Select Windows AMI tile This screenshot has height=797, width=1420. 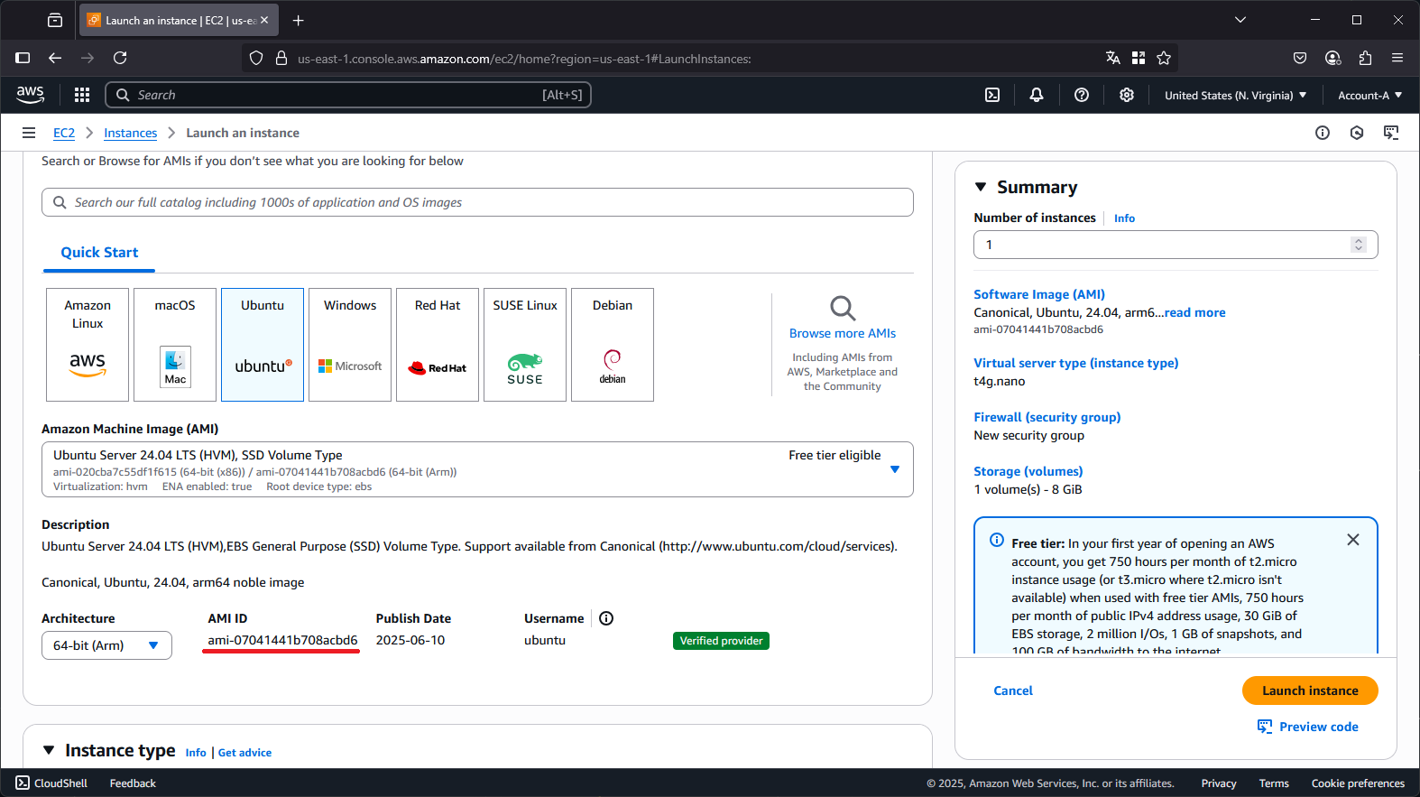coord(350,345)
